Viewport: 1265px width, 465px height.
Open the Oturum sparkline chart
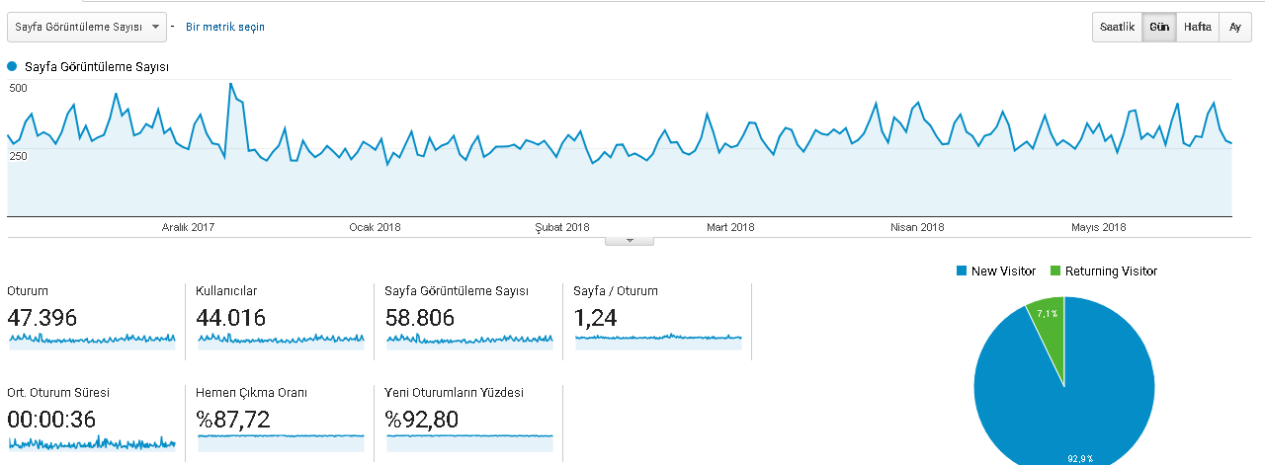(x=92, y=340)
